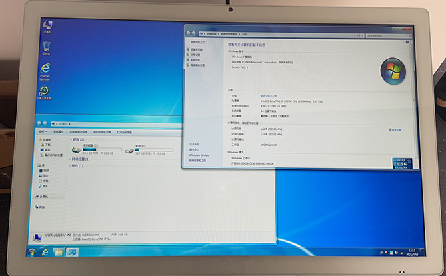Open Device Manager (设备管理器) link
The height and width of the screenshot is (276, 446).
click(x=197, y=49)
